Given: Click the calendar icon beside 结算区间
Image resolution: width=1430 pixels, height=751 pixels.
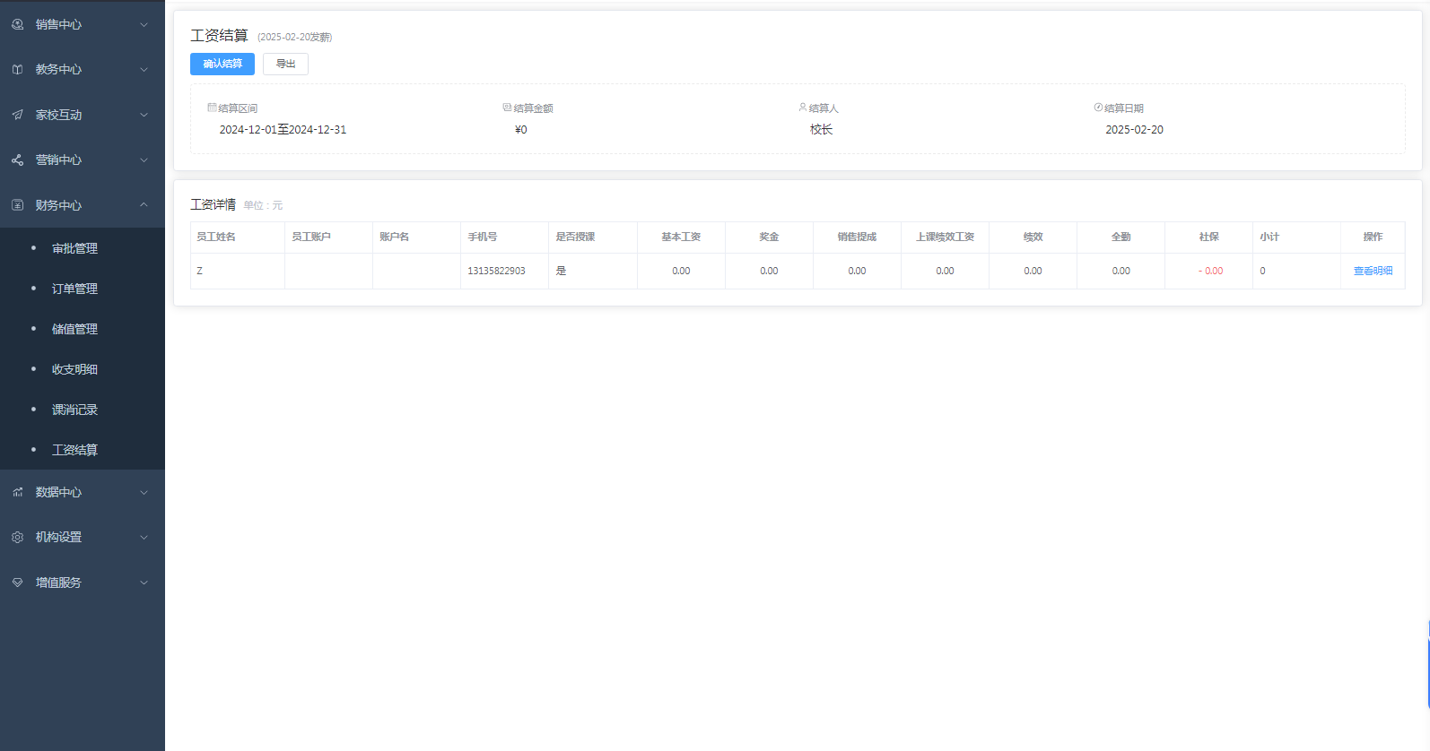Looking at the screenshot, I should [x=212, y=108].
